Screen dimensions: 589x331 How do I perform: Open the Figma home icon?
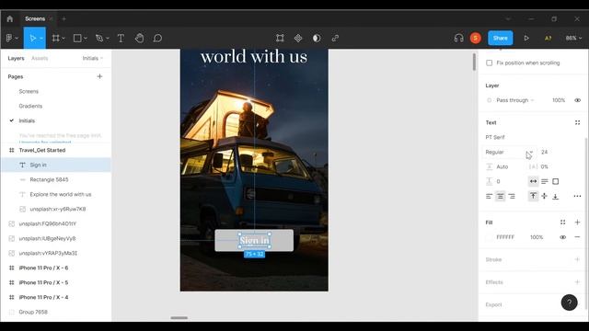(x=10, y=18)
